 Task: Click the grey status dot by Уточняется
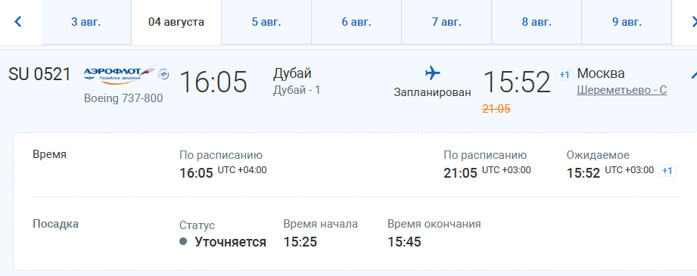(183, 241)
